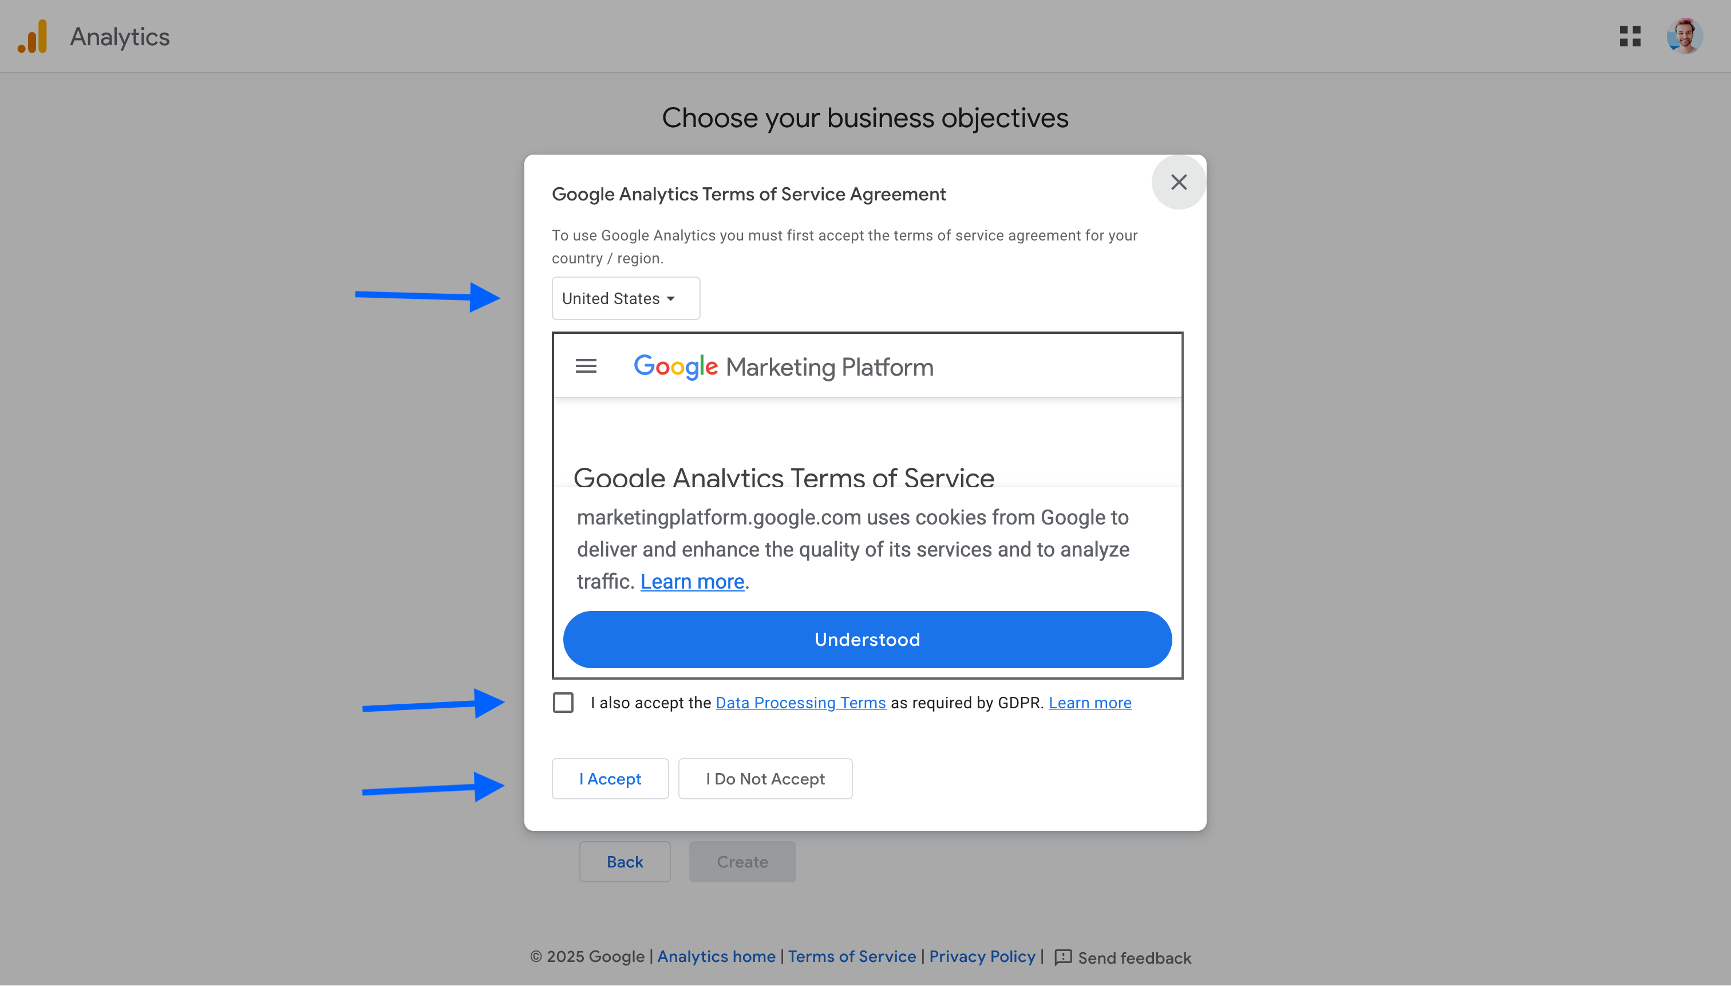This screenshot has width=1731, height=986.
Task: Expand the United States country dropdown
Action: 624,297
